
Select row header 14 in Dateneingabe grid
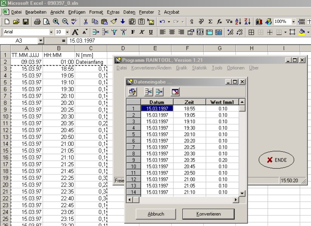133,192
